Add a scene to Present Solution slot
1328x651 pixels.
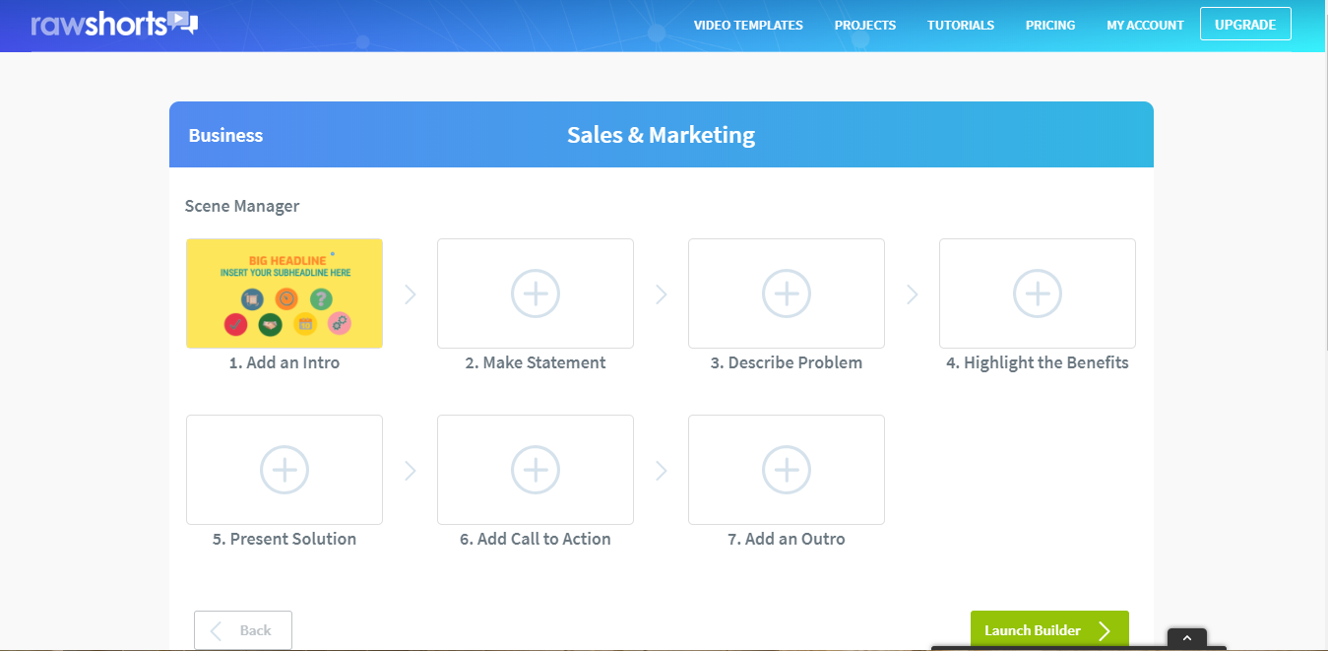[285, 470]
